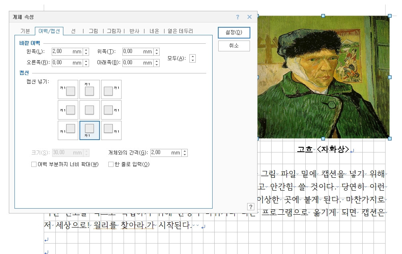Select caption position below-center option
The height and width of the screenshot is (254, 402).
click(x=89, y=130)
